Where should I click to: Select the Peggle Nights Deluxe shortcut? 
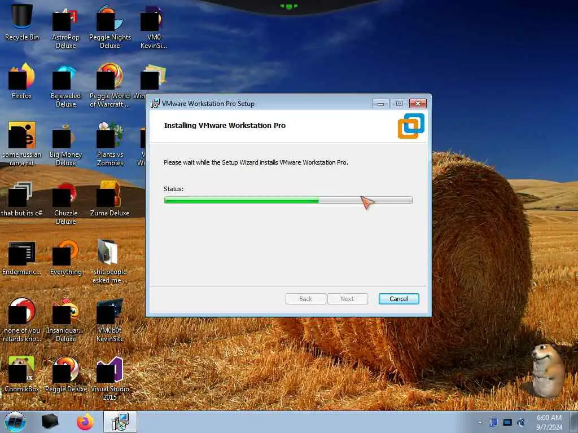click(110, 28)
